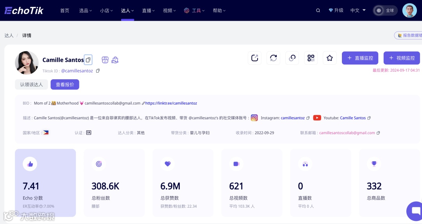Open the 全球 region selector
Image resolution: width=422 pixels, height=224 pixels.
[385, 11]
